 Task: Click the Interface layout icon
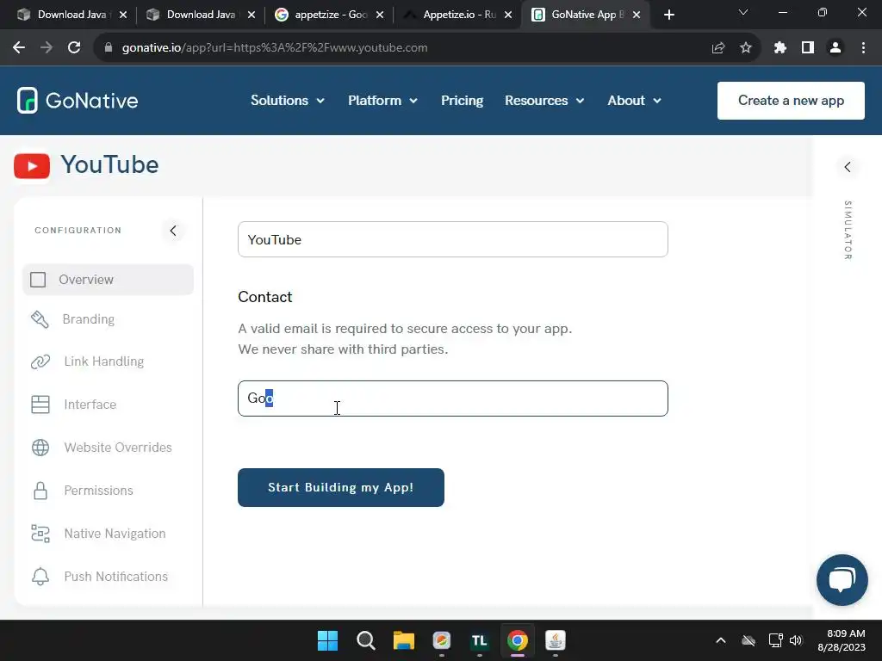pyautogui.click(x=40, y=405)
